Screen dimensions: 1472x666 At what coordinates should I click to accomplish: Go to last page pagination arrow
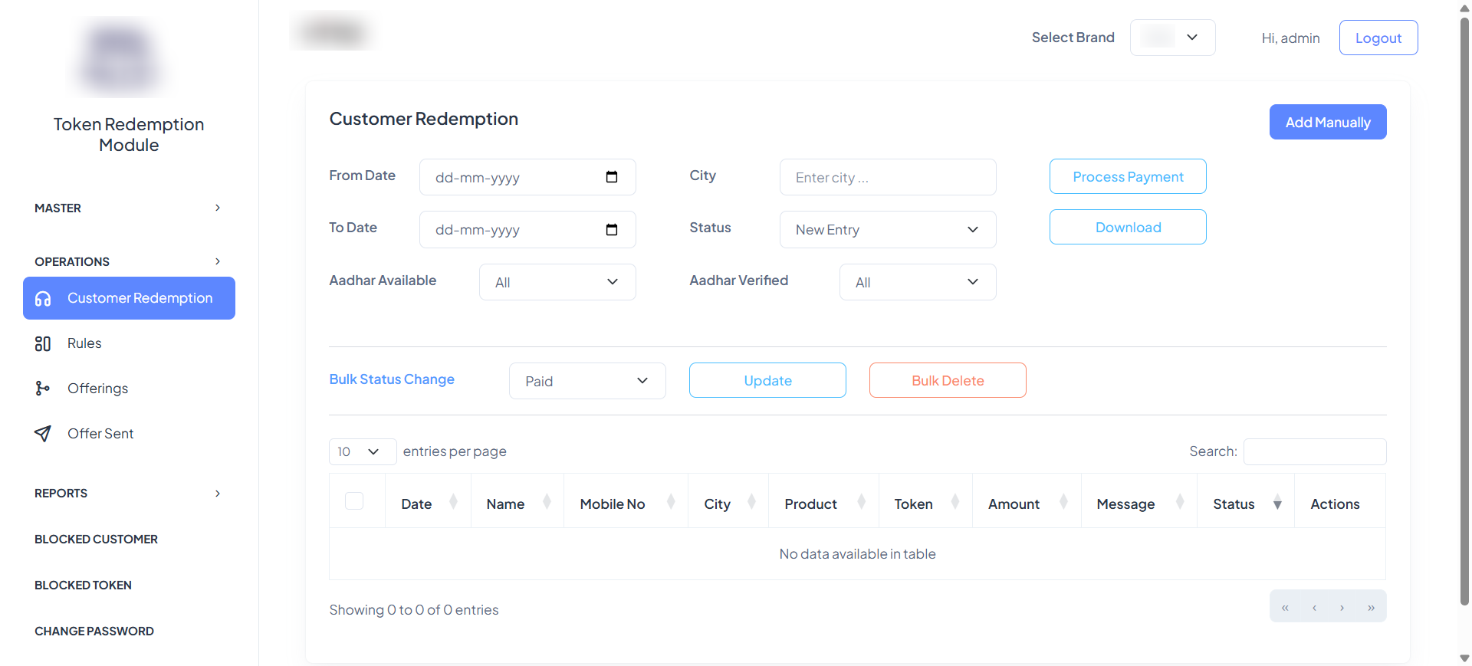1371,607
